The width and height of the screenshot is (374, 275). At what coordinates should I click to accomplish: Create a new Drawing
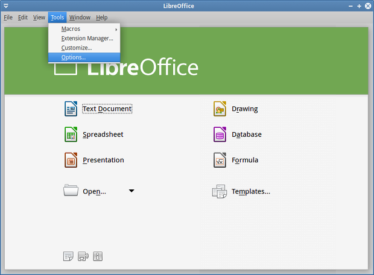(245, 109)
